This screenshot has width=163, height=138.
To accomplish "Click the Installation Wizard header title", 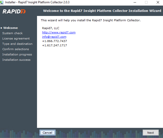I will (x=102, y=11).
